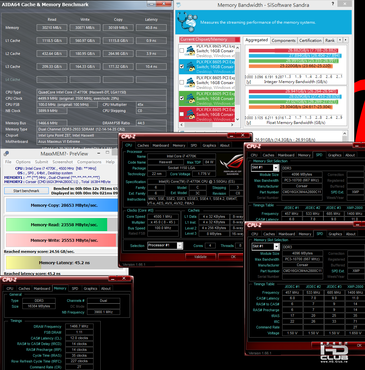Click the '1466.7 MHz' DRAM Frequency value
The image size is (365, 370).
79,326
